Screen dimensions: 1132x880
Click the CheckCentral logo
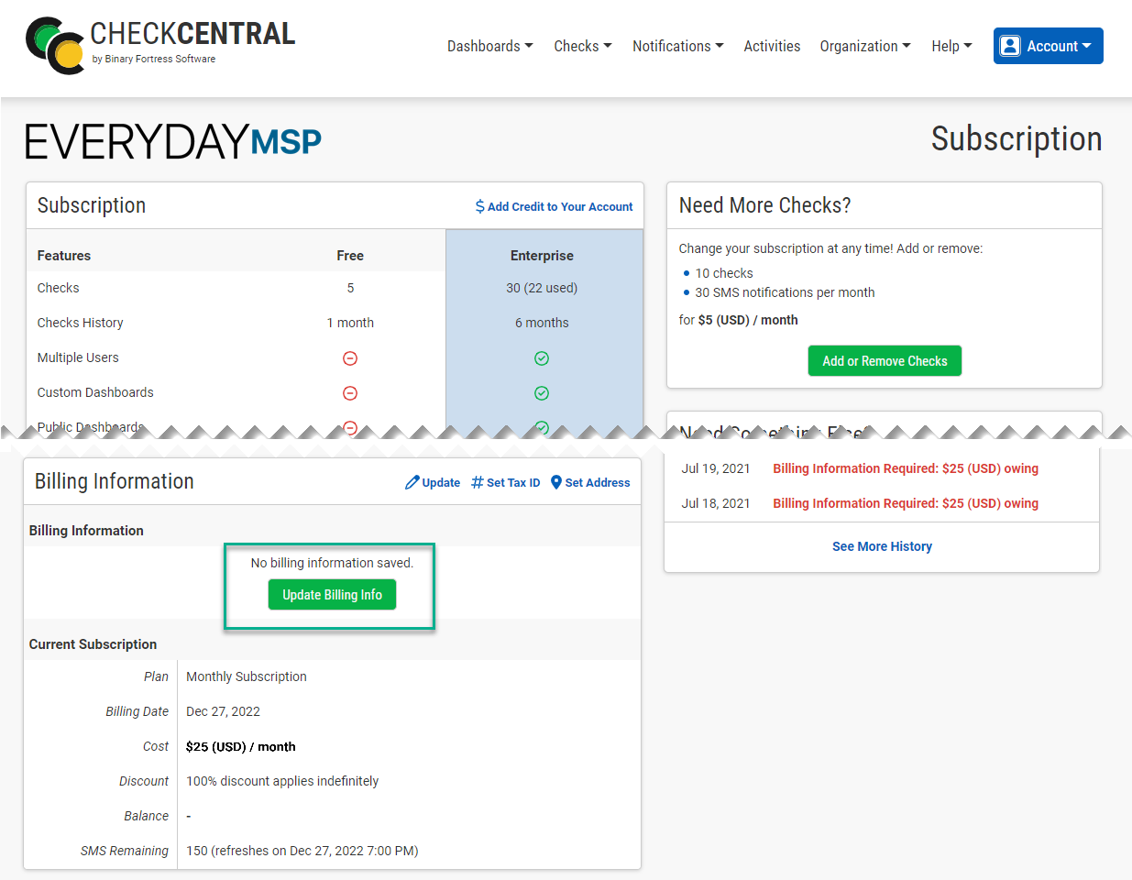pyautogui.click(x=160, y=45)
